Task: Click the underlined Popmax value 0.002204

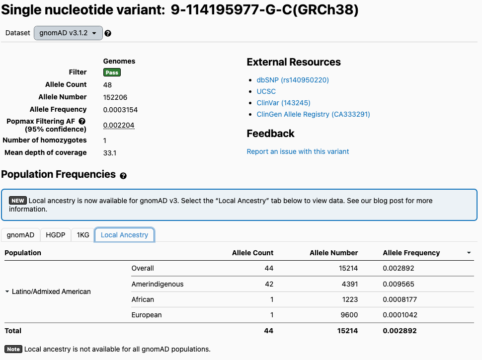Action: point(119,126)
